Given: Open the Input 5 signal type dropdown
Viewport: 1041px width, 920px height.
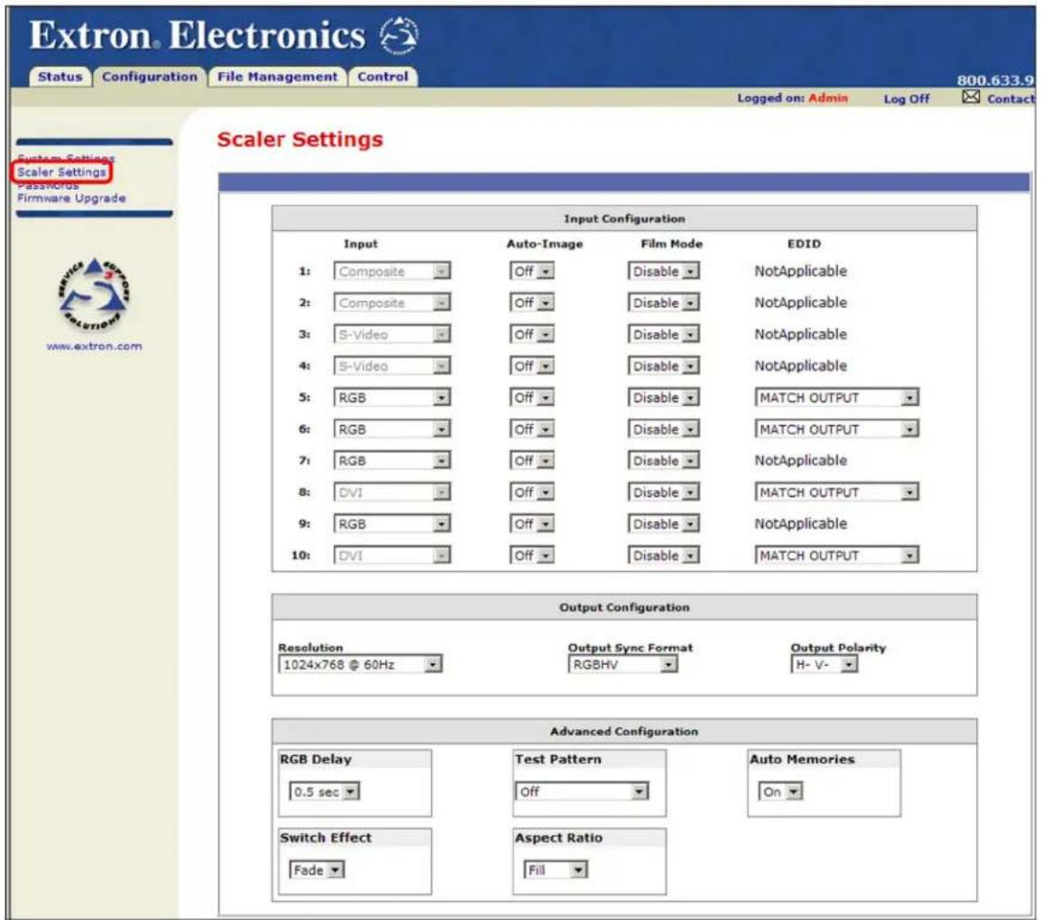Looking at the screenshot, I should [x=392, y=397].
